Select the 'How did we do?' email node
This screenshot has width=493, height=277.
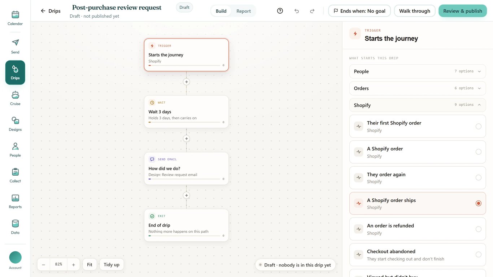point(187,168)
